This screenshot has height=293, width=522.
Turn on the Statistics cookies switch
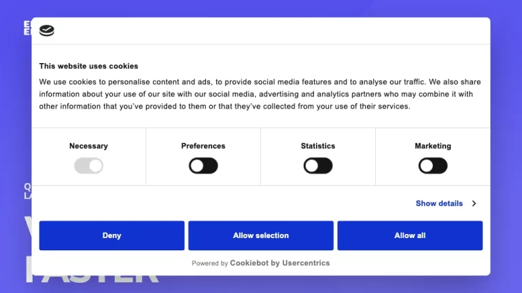coord(318,165)
